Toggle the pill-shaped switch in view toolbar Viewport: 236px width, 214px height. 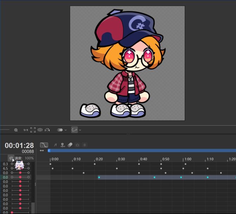click(60, 130)
